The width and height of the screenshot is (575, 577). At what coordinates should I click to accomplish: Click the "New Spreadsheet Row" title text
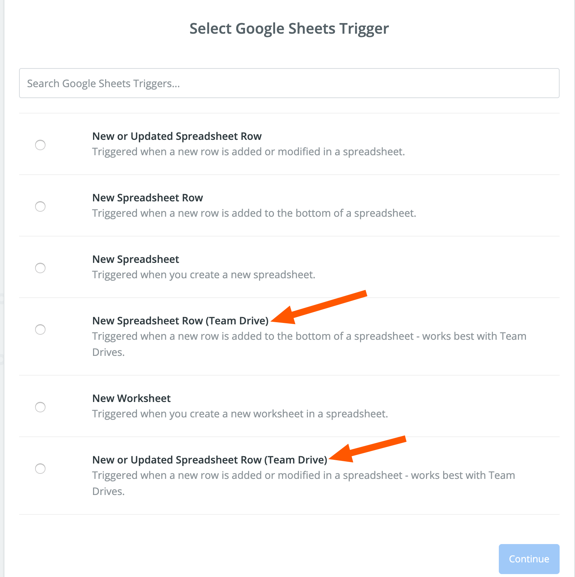[148, 198]
